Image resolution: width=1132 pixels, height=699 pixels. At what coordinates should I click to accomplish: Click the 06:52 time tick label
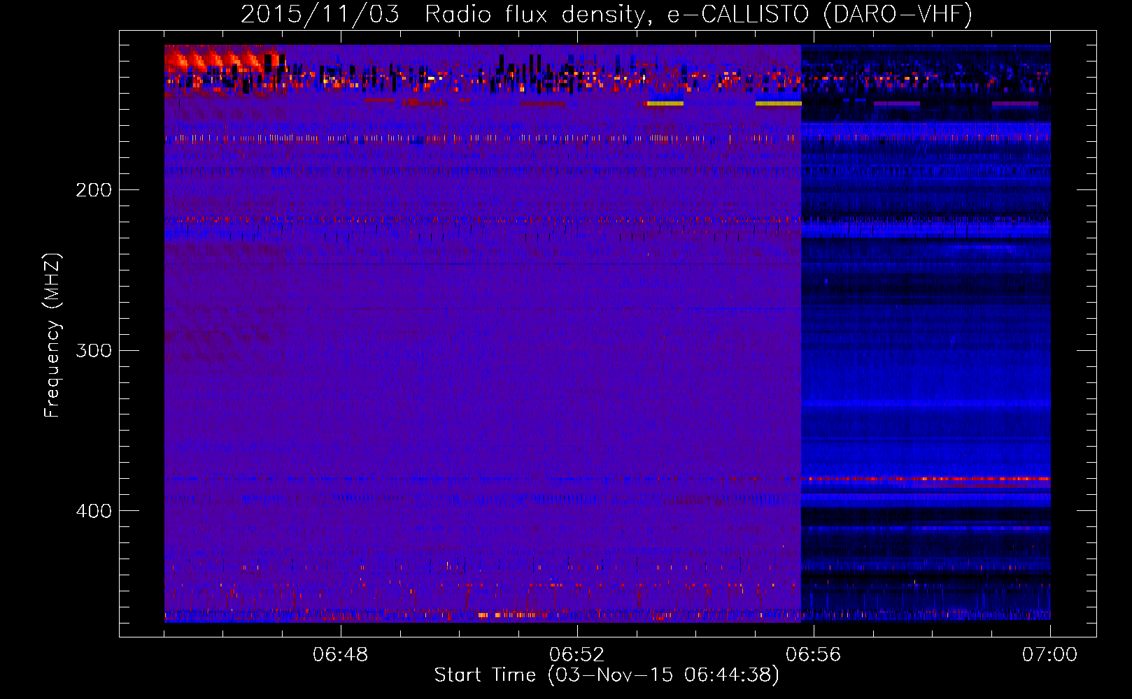(x=577, y=655)
